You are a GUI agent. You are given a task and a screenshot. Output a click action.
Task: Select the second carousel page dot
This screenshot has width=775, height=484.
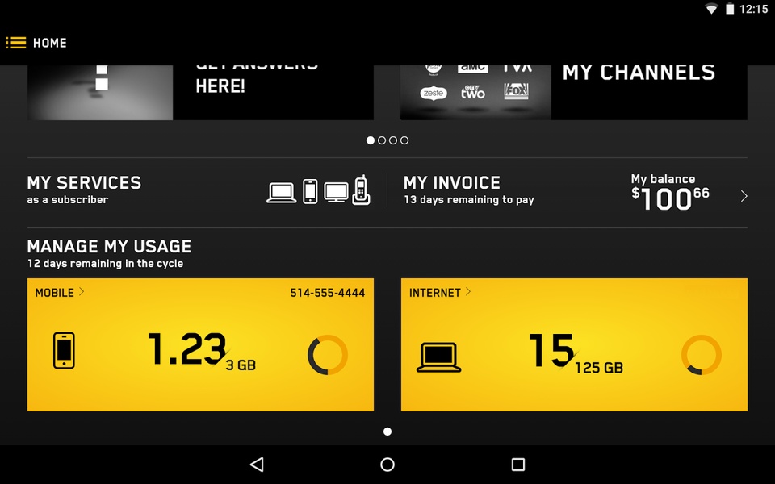382,140
